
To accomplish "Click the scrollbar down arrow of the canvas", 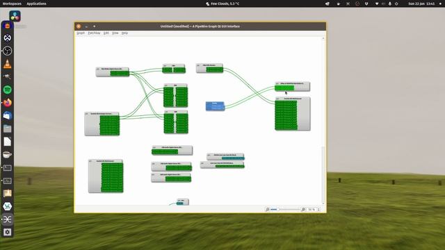I will (323, 203).
